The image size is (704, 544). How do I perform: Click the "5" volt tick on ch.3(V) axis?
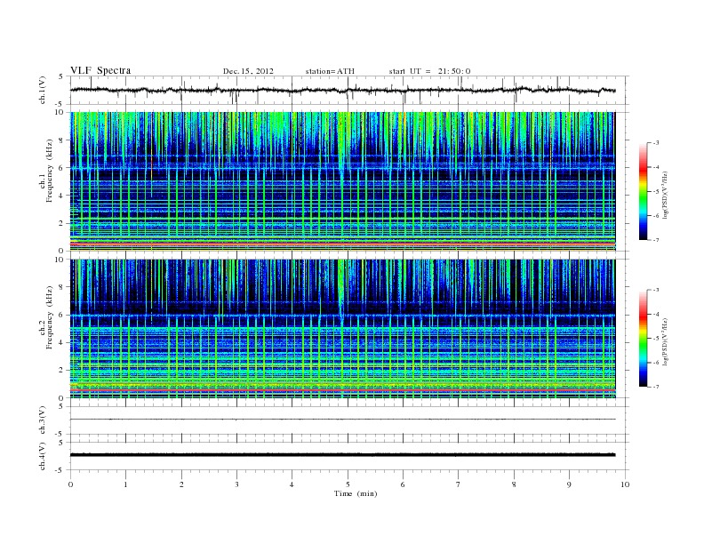(61, 406)
